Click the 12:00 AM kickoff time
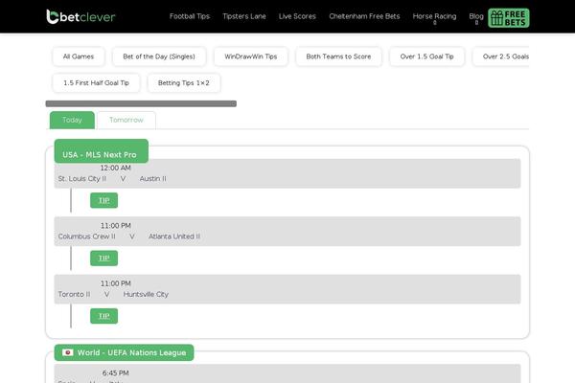Image resolution: width=575 pixels, height=383 pixels. [116, 168]
